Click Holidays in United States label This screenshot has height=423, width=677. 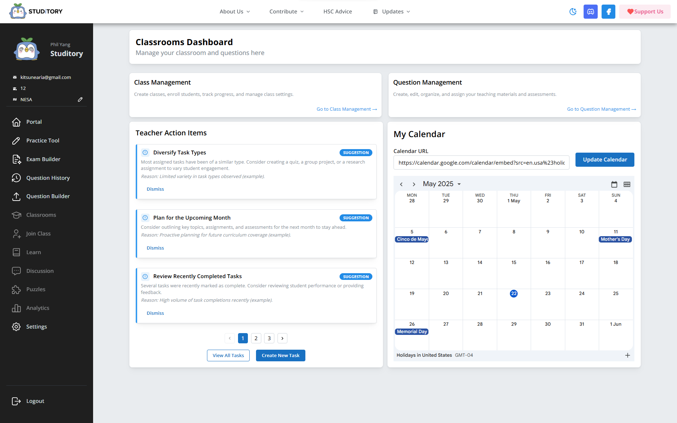[x=424, y=355]
